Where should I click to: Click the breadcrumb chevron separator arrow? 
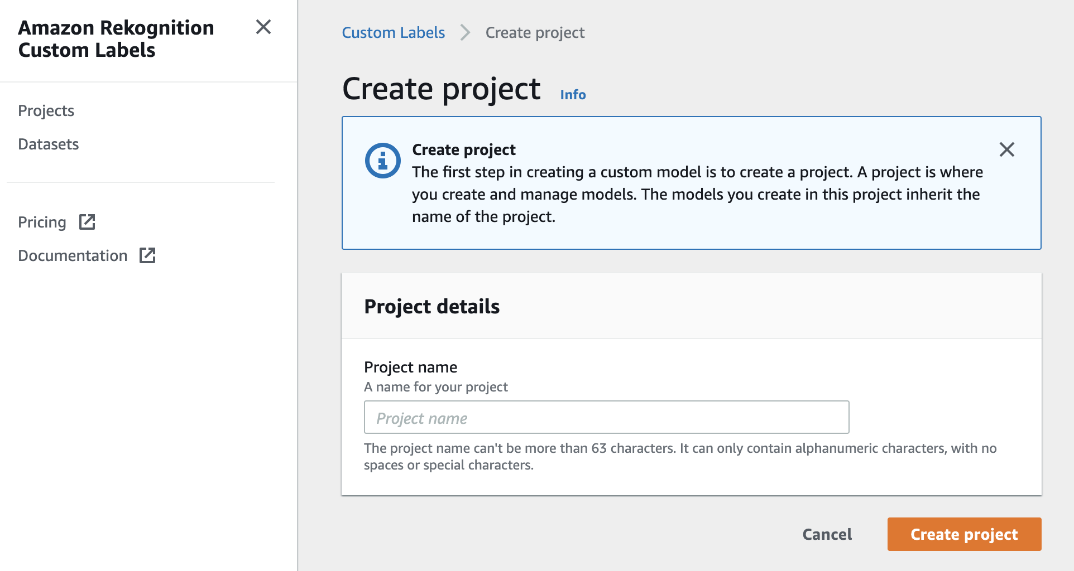click(465, 33)
